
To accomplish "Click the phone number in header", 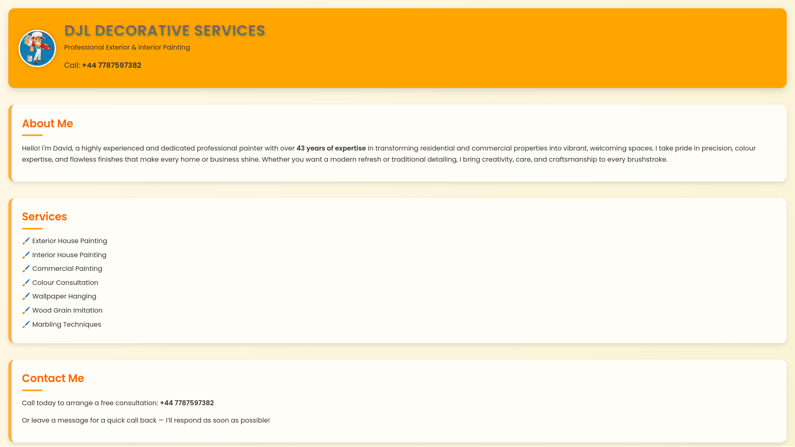I will point(111,65).
